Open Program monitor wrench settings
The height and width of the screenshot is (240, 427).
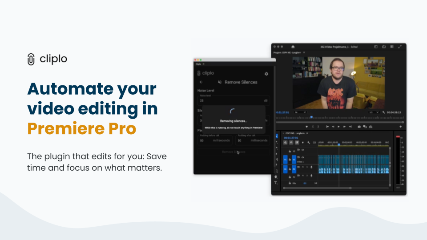pos(383,112)
